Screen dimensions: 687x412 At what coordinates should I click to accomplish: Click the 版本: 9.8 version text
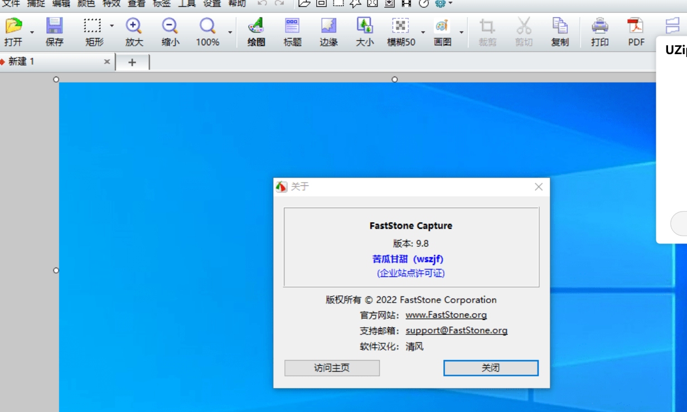(x=411, y=243)
